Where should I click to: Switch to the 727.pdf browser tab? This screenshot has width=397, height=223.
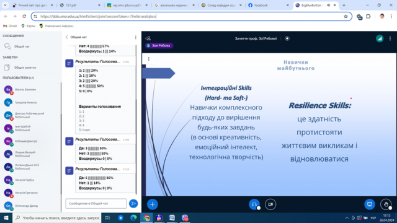[80, 5]
